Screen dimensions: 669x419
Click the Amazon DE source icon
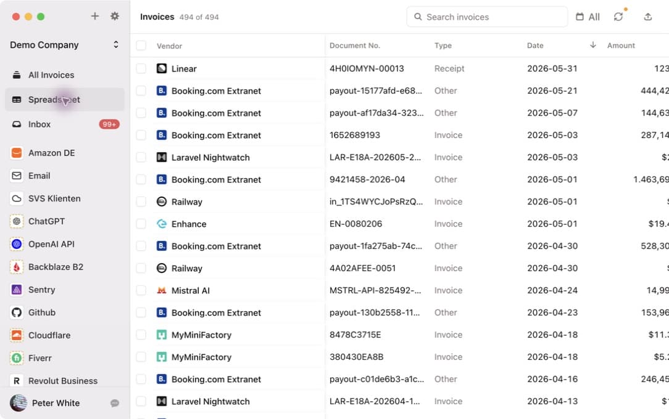coord(17,153)
